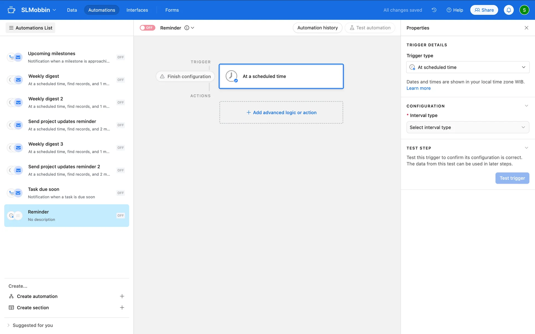
Task: Open the Select interval type dropdown
Action: click(x=468, y=127)
